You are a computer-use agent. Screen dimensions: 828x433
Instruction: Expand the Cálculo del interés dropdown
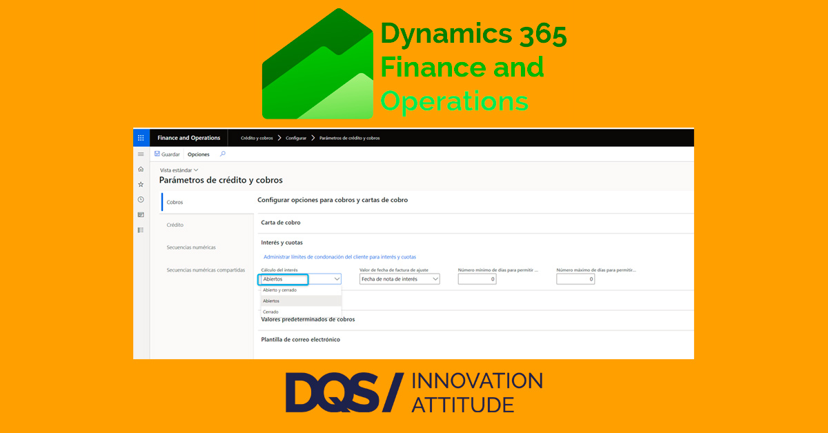pos(337,279)
